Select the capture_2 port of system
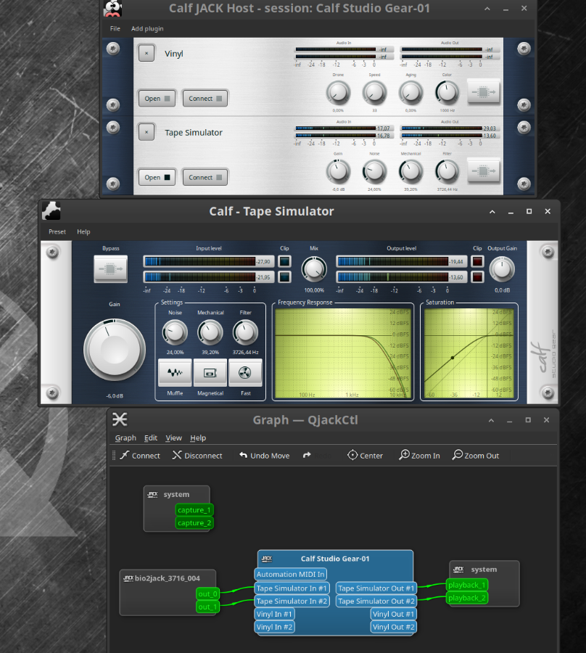Image resolution: width=586 pixels, height=653 pixels. coord(194,522)
